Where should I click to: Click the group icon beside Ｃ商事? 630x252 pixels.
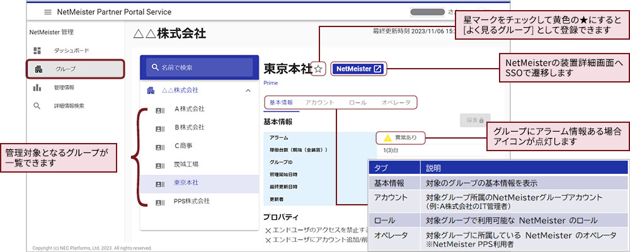(160, 147)
